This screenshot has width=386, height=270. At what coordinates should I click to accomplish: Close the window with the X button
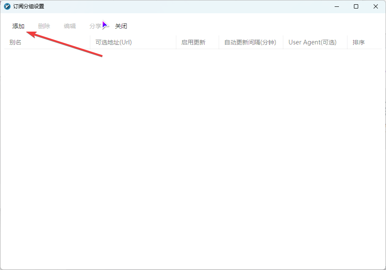click(x=375, y=6)
